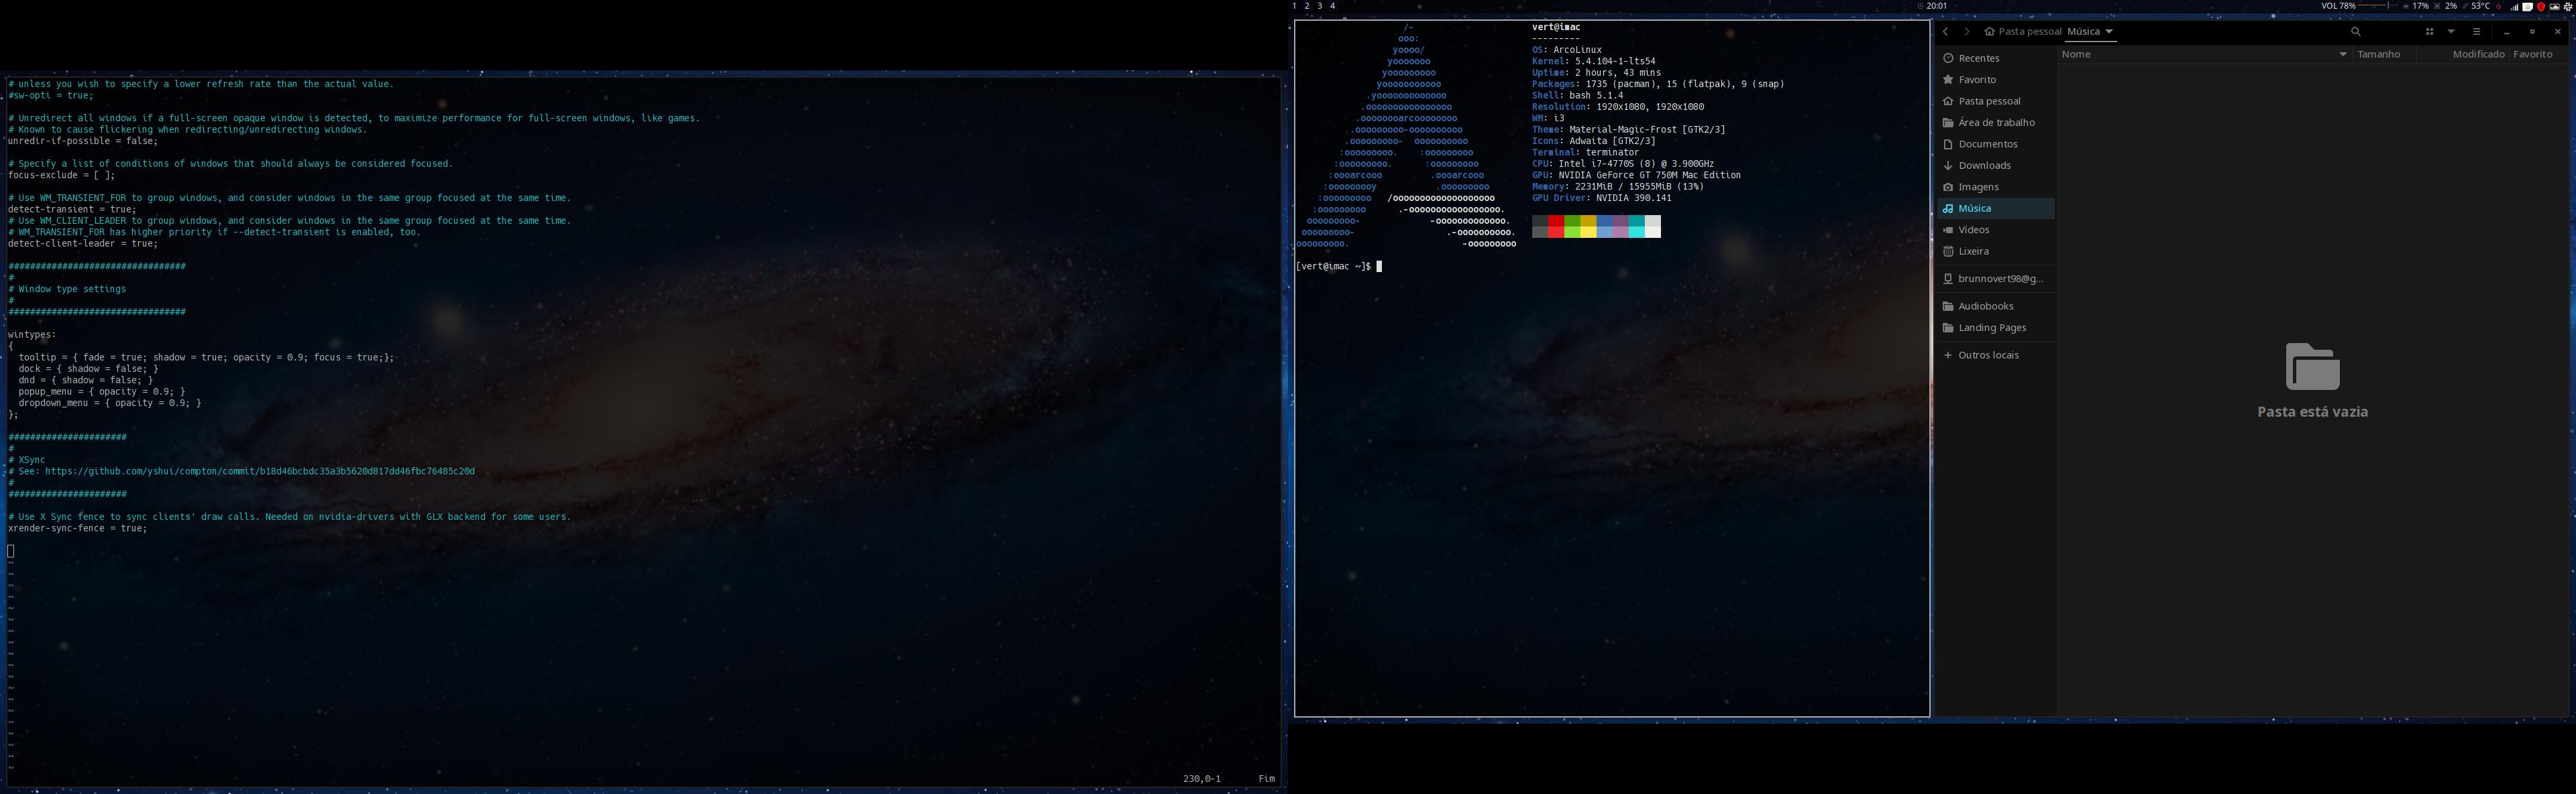Select Audiobooks bookmark in sidebar
Image resolution: width=2576 pixels, height=794 pixels.
pos(1985,307)
